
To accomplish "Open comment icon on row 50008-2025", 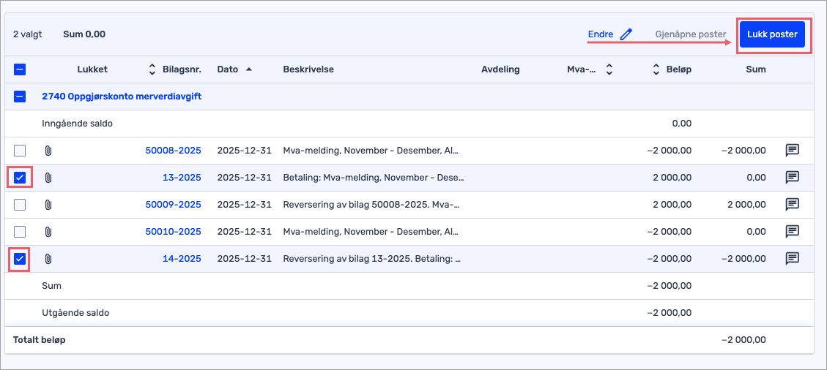I will pos(792,151).
